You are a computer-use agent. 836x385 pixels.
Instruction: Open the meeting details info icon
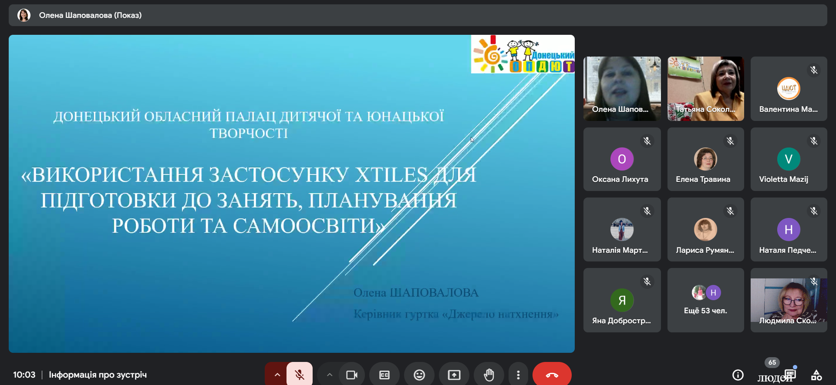[738, 375]
